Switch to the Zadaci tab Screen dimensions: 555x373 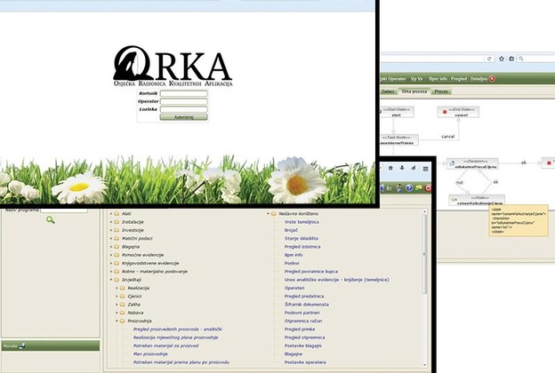(388, 91)
